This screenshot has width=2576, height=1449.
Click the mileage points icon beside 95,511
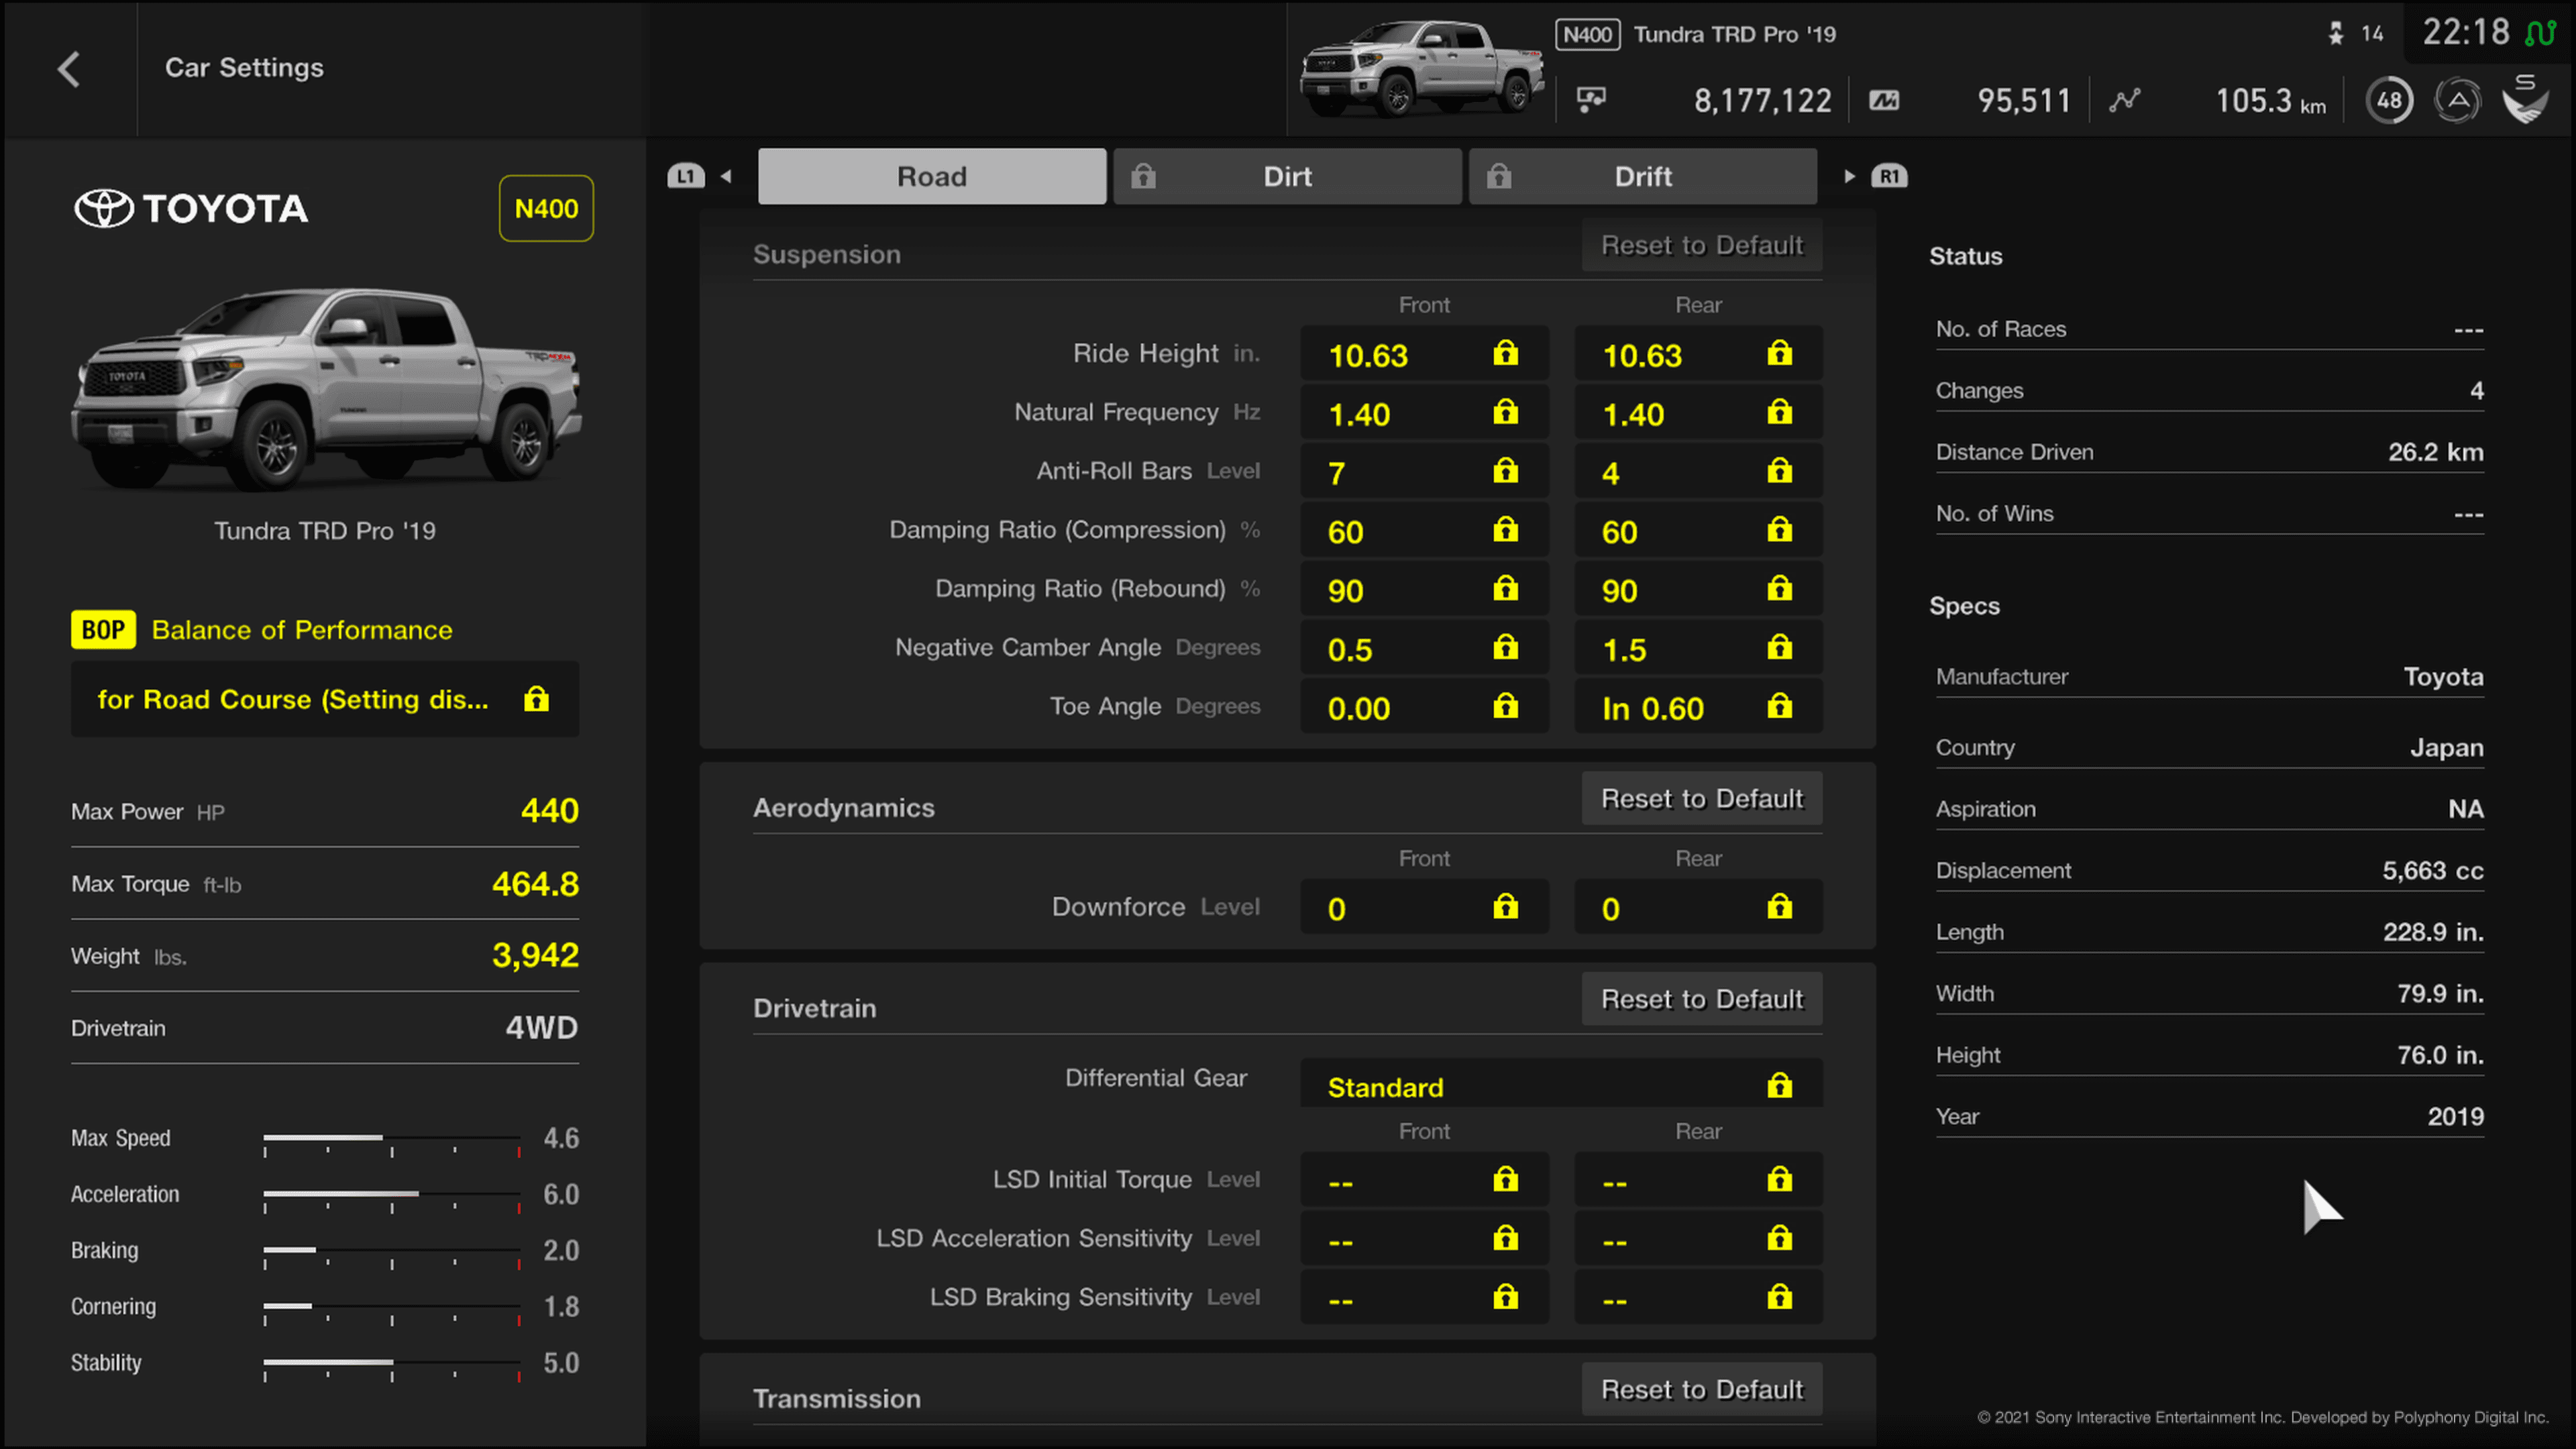[1884, 100]
